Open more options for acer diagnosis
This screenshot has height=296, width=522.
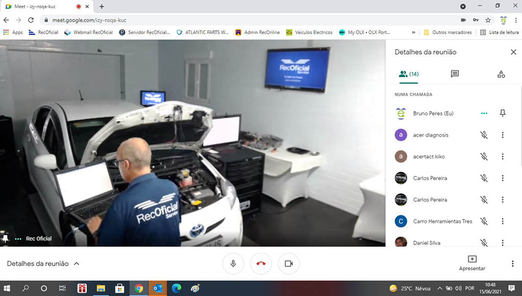pyautogui.click(x=503, y=134)
